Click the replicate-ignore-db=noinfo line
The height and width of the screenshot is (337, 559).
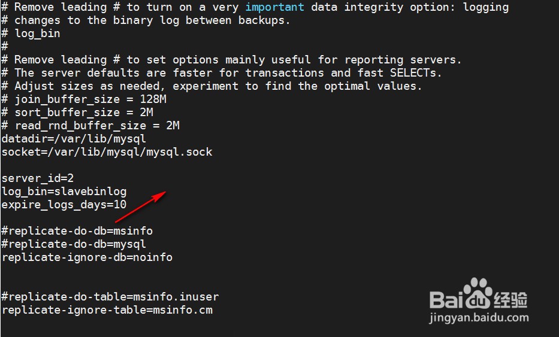(x=87, y=257)
